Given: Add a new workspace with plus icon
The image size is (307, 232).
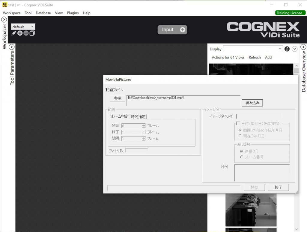Looking at the screenshot, I should [20, 33].
